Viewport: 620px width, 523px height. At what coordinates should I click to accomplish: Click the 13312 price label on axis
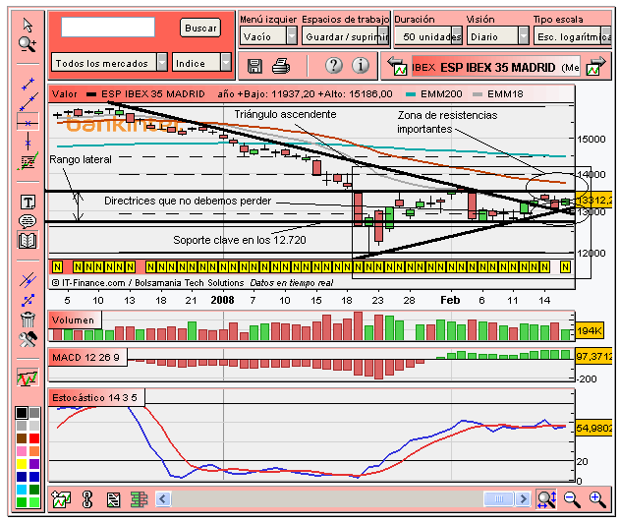[x=594, y=201]
